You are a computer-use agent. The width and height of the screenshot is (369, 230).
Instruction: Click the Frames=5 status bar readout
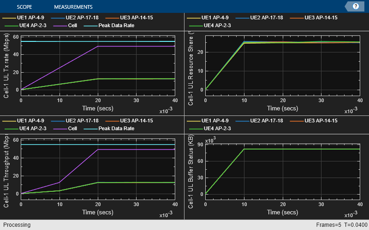click(328, 225)
